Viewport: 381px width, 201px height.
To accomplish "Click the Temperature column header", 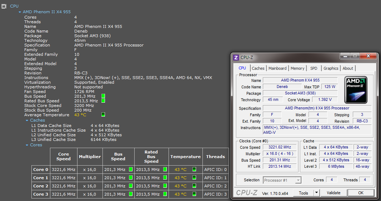I will (x=185, y=157).
